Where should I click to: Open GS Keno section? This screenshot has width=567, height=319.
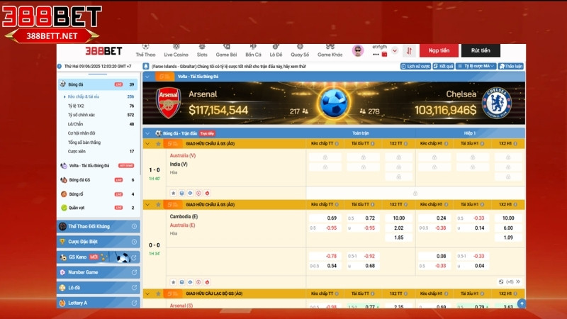point(99,257)
